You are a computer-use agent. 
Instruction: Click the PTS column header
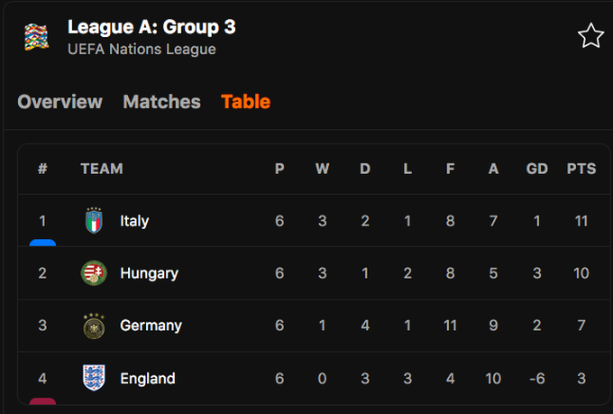581,169
